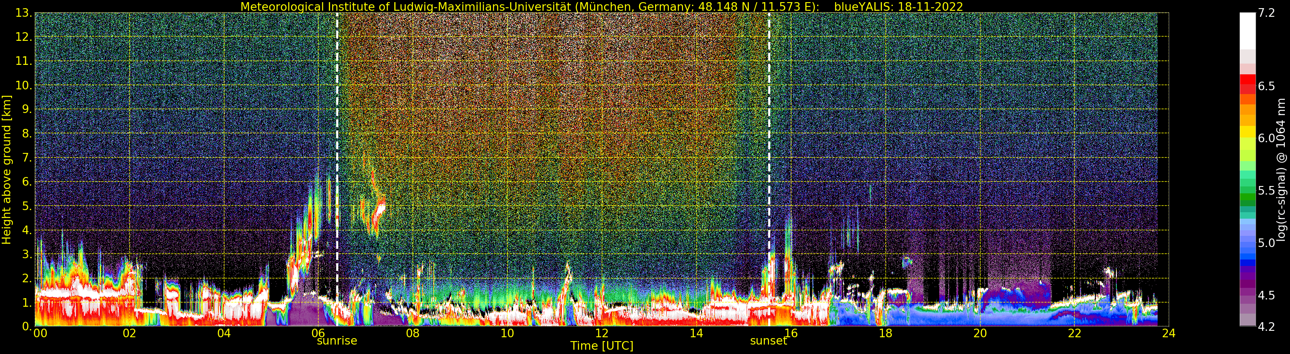Click the white dashed sunset marker line

click(x=769, y=169)
